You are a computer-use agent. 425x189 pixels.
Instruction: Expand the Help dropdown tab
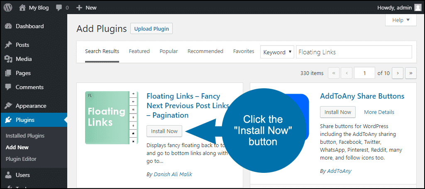tap(401, 20)
